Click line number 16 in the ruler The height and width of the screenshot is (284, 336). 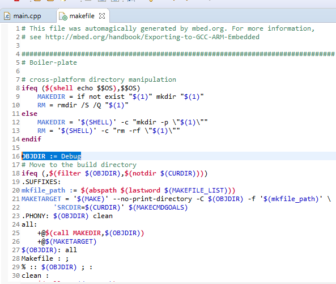point(16,156)
